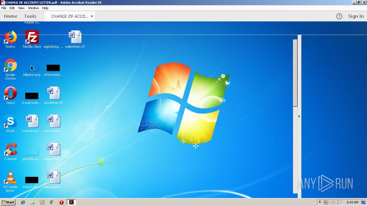Open Internet Explorer from taskbar
The height and width of the screenshot is (206, 367).
coord(23,202)
